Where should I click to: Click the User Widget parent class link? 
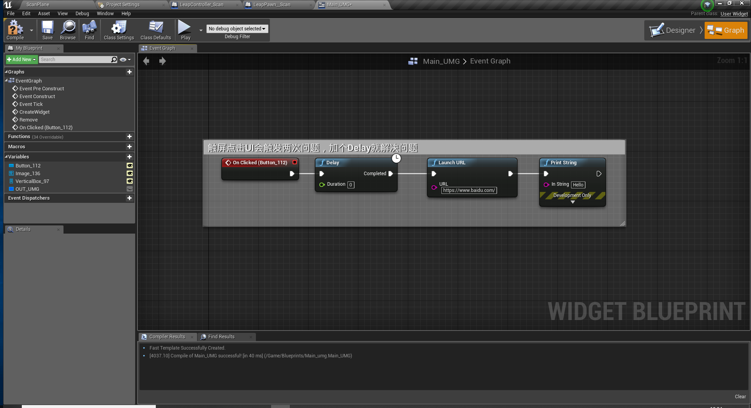tap(734, 14)
